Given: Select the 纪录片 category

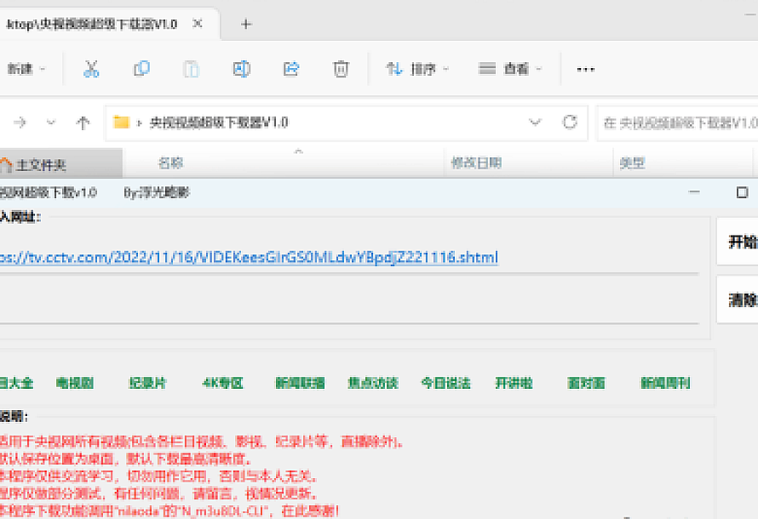Looking at the screenshot, I should point(150,383).
